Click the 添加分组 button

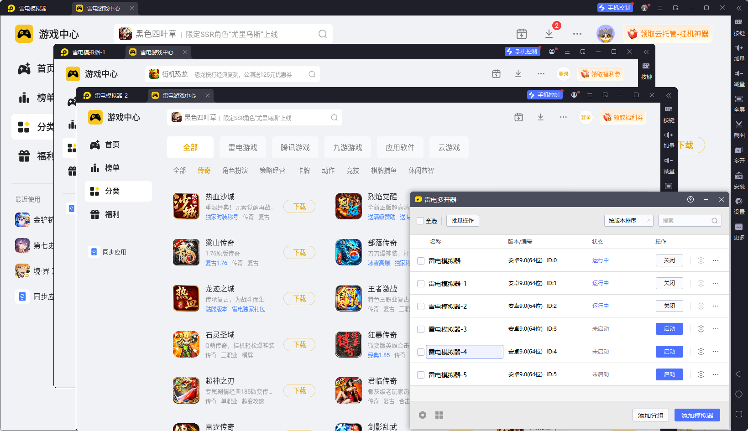coord(651,415)
